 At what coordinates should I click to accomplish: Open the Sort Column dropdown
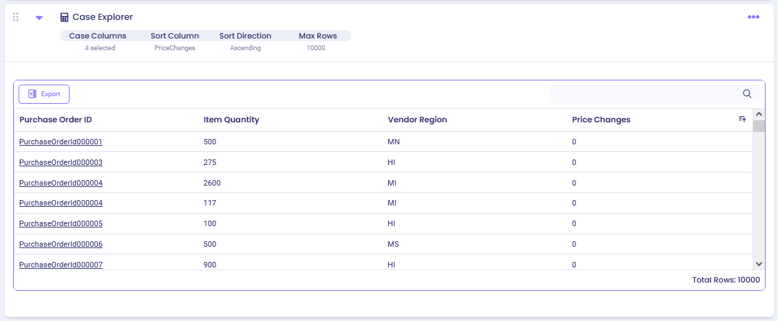175,36
